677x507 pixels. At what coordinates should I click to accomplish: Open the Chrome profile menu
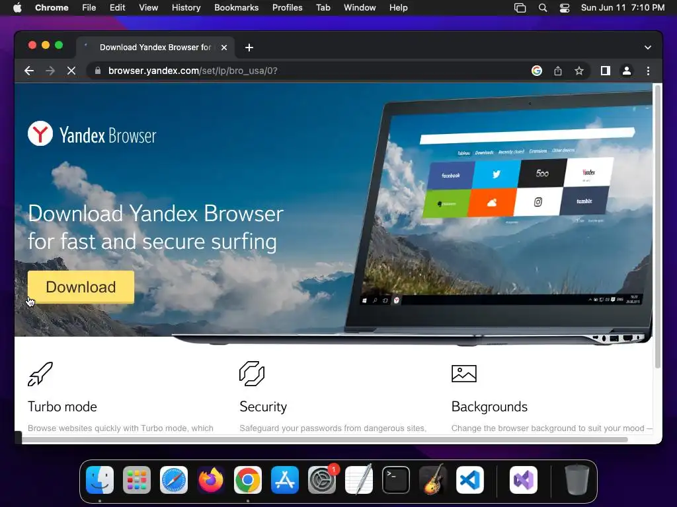(x=627, y=71)
